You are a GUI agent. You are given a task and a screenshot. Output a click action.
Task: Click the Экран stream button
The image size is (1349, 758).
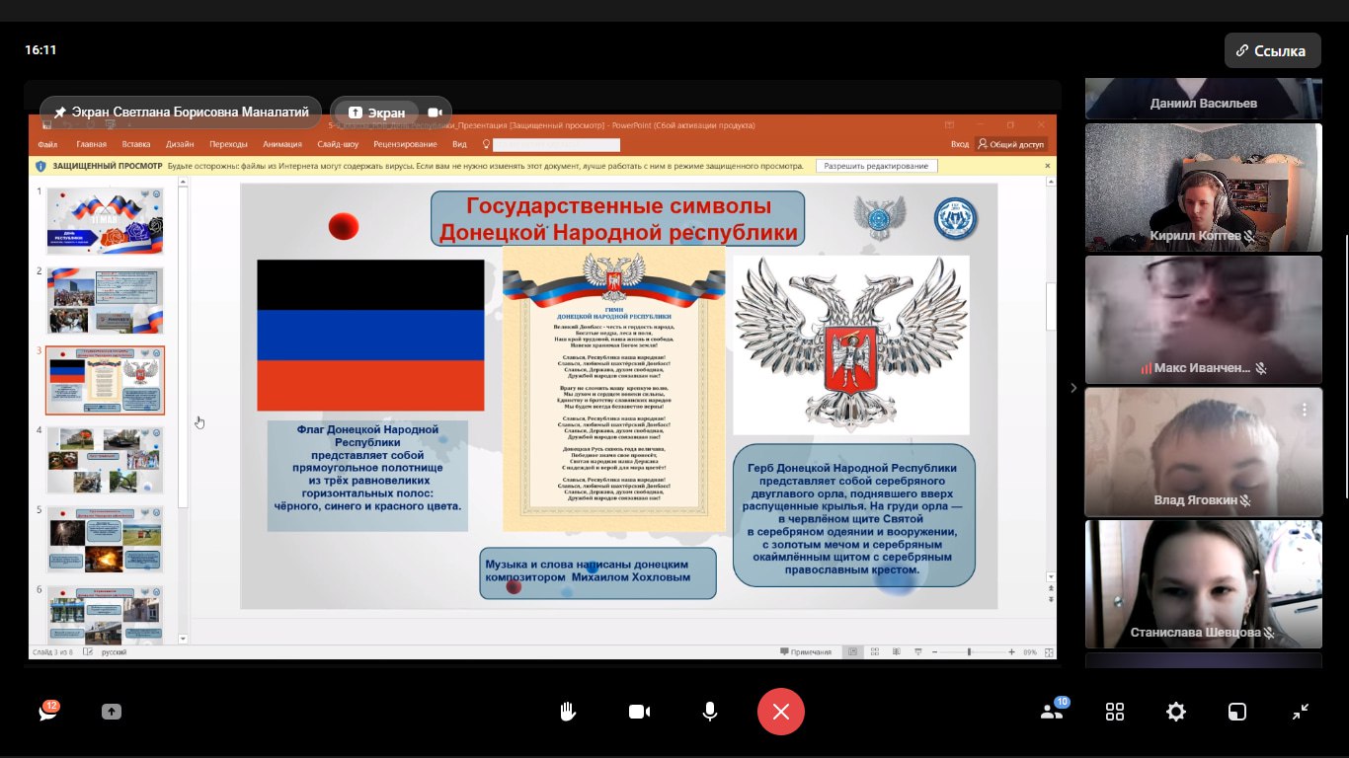click(x=376, y=113)
